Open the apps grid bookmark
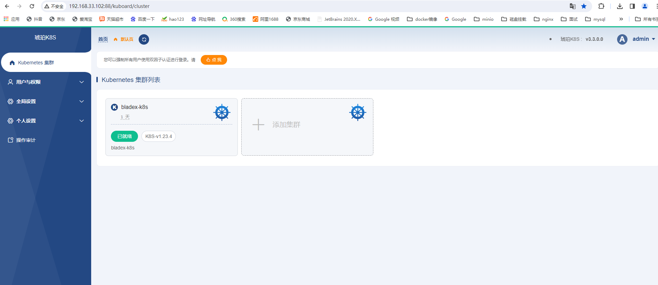The height and width of the screenshot is (285, 658). point(11,19)
